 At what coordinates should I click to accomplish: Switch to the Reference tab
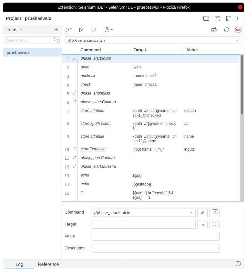tap(48, 264)
